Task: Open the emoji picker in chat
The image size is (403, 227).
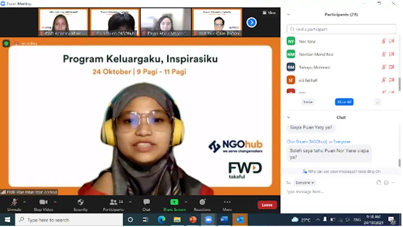Action: click(x=386, y=183)
